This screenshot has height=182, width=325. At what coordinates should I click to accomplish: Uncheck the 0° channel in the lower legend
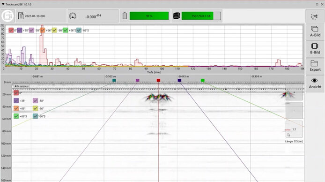click(x=16, y=93)
